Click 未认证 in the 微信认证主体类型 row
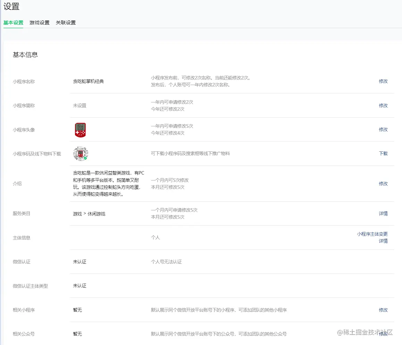The image size is (402, 345). pyautogui.click(x=80, y=286)
